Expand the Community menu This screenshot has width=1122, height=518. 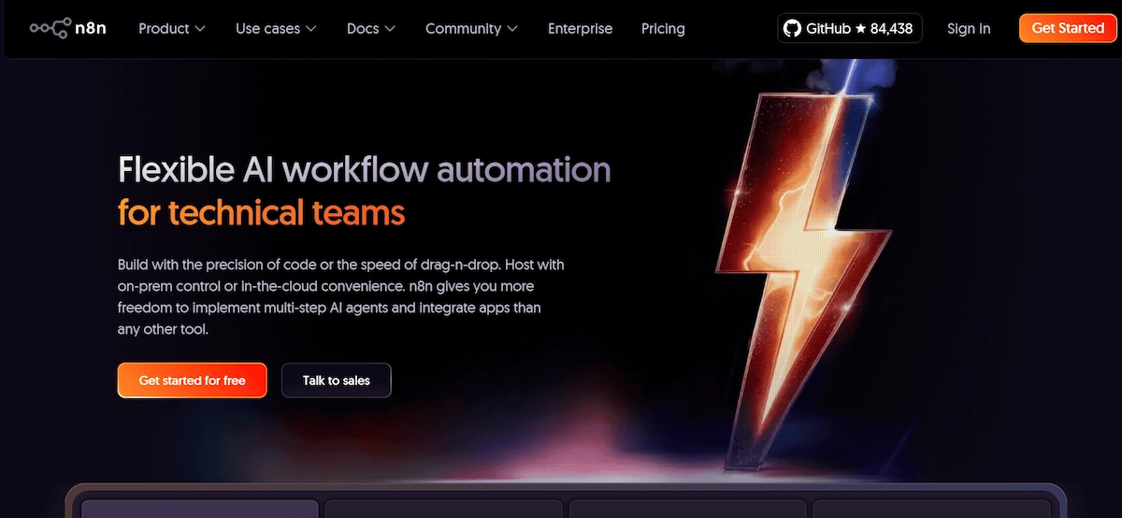point(471,29)
